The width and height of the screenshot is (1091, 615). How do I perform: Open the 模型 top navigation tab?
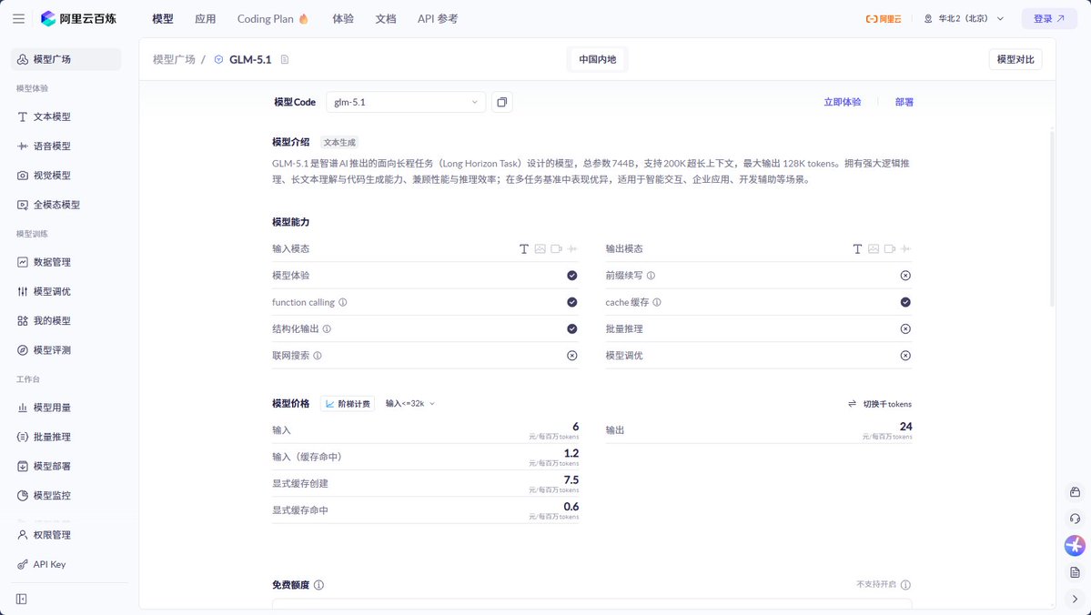(x=163, y=19)
